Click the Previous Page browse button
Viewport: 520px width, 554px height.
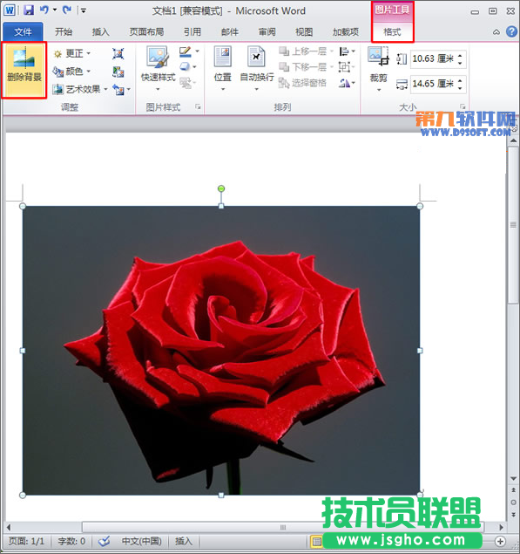pyautogui.click(x=514, y=490)
